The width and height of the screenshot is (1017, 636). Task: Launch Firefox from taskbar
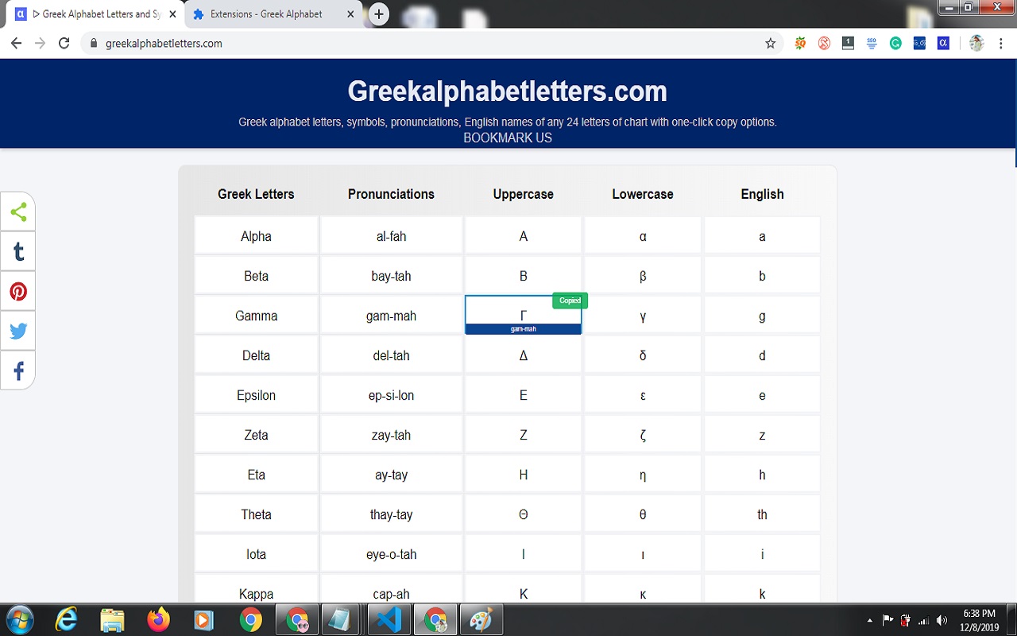(x=158, y=620)
